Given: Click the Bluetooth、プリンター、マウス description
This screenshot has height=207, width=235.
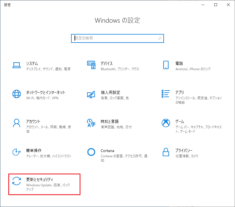Looking at the screenshot, I should coord(120,69).
